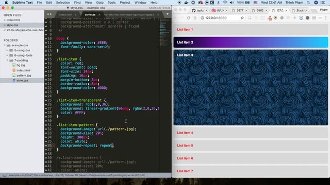Viewport: 330px width, 185px height.
Task: Click List item 4 in browser
Action: [251, 133]
